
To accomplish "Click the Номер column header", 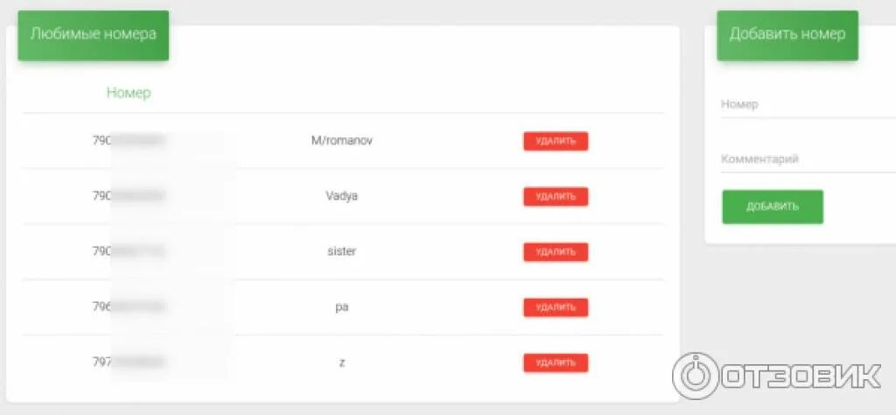I will click(x=129, y=93).
